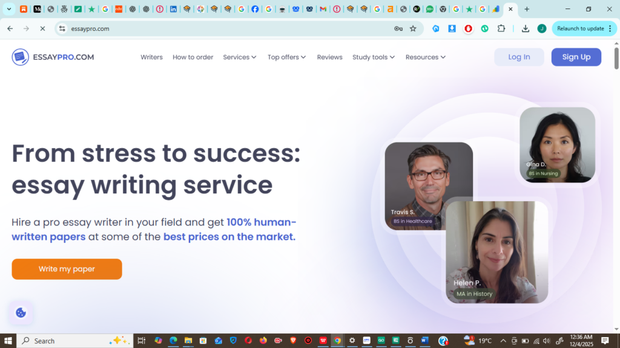The width and height of the screenshot is (620, 348).
Task: Open Chrome downloads icon
Action: coord(525,28)
